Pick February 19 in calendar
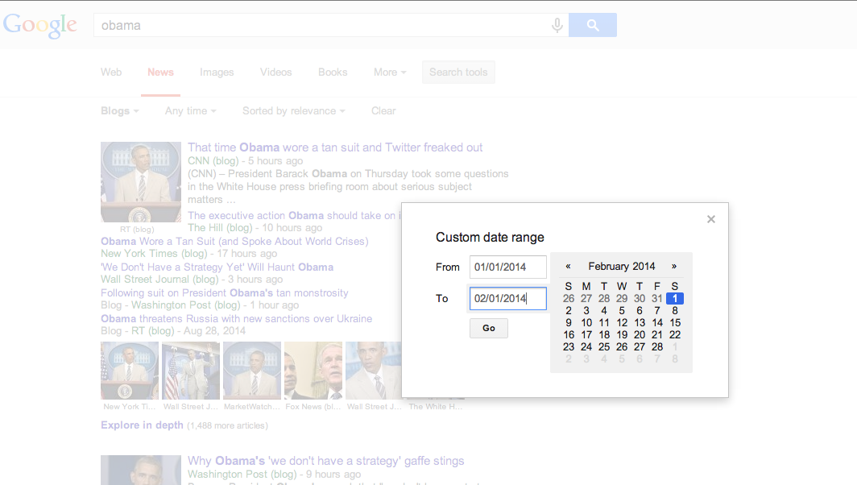The height and width of the screenshot is (485, 857). (622, 334)
